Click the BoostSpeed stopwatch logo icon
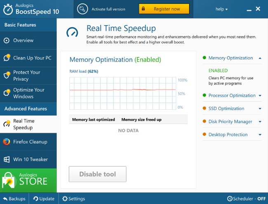268x204 pixels. pyautogui.click(x=8, y=9)
